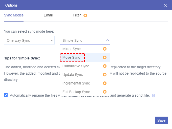Click the star badge next to Mirror Sync
The image size is (172, 129).
click(x=105, y=49)
